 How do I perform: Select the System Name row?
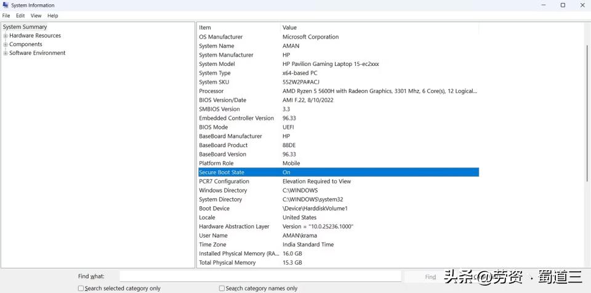point(339,46)
